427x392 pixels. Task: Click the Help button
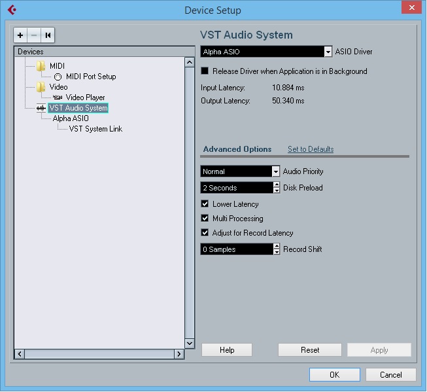pyautogui.click(x=227, y=349)
